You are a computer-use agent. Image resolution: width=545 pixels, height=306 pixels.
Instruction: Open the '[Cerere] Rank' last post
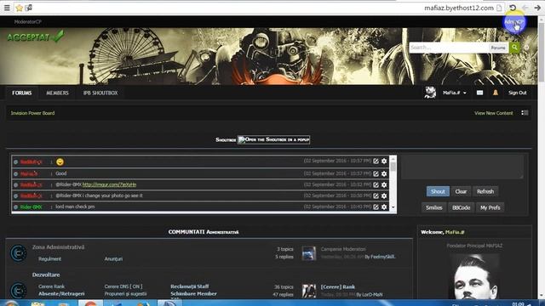pos(338,287)
